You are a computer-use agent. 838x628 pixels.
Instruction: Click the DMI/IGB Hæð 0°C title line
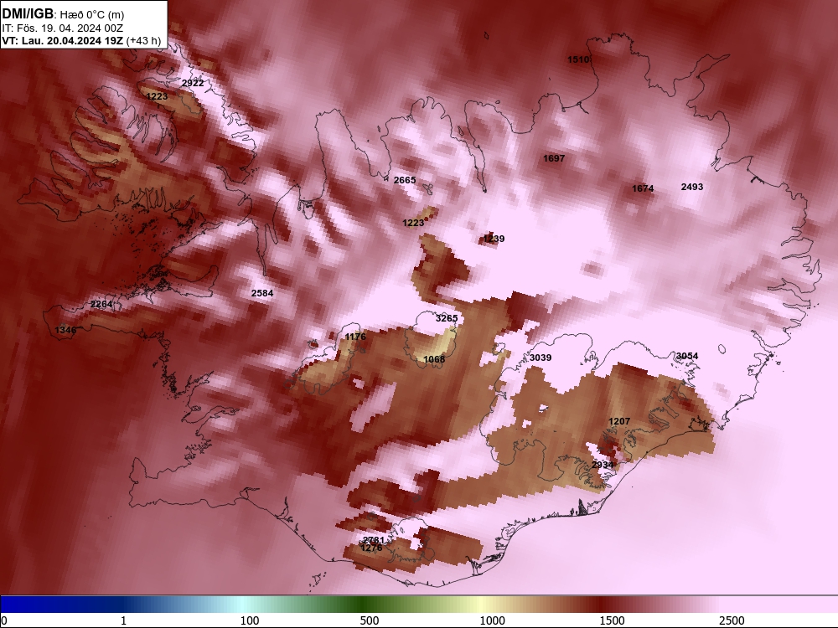tap(63, 14)
